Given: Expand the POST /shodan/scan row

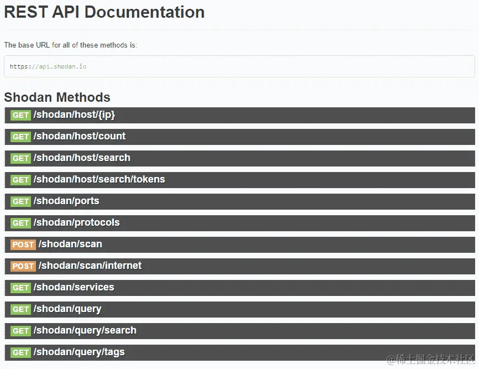Looking at the screenshot, I should [x=240, y=245].
